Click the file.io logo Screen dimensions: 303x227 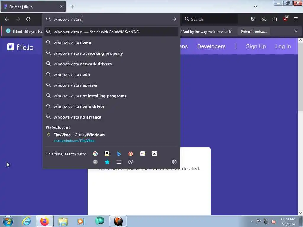coord(20,47)
